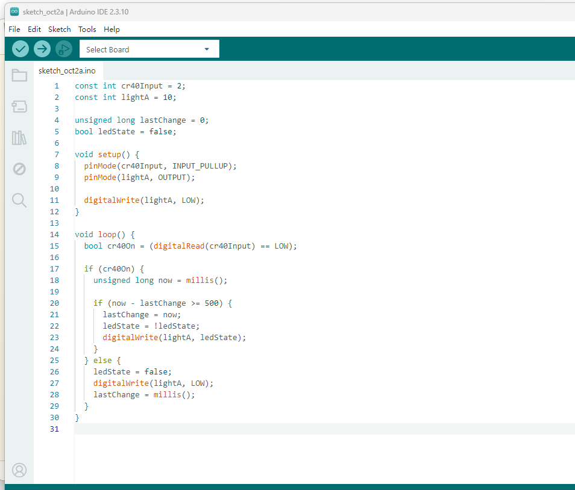Click 'ledState' on line 5

(116, 132)
